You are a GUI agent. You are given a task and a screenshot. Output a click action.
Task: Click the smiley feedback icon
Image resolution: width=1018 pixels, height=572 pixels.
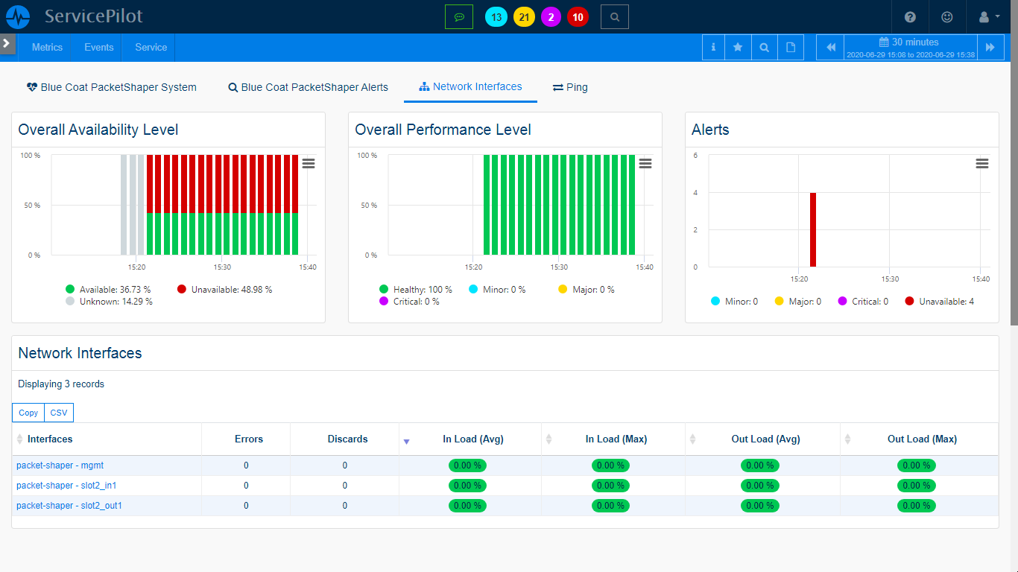pos(947,16)
